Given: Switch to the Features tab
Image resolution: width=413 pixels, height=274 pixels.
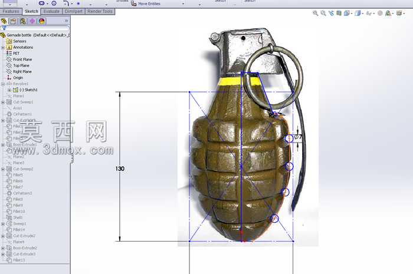Looking at the screenshot, I should (x=11, y=11).
